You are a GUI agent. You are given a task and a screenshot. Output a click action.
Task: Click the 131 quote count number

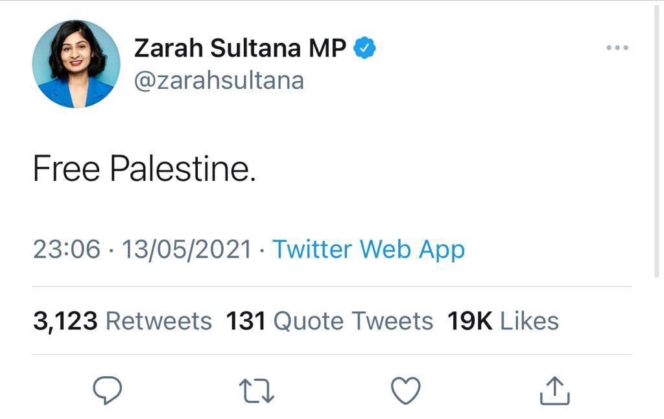(246, 321)
